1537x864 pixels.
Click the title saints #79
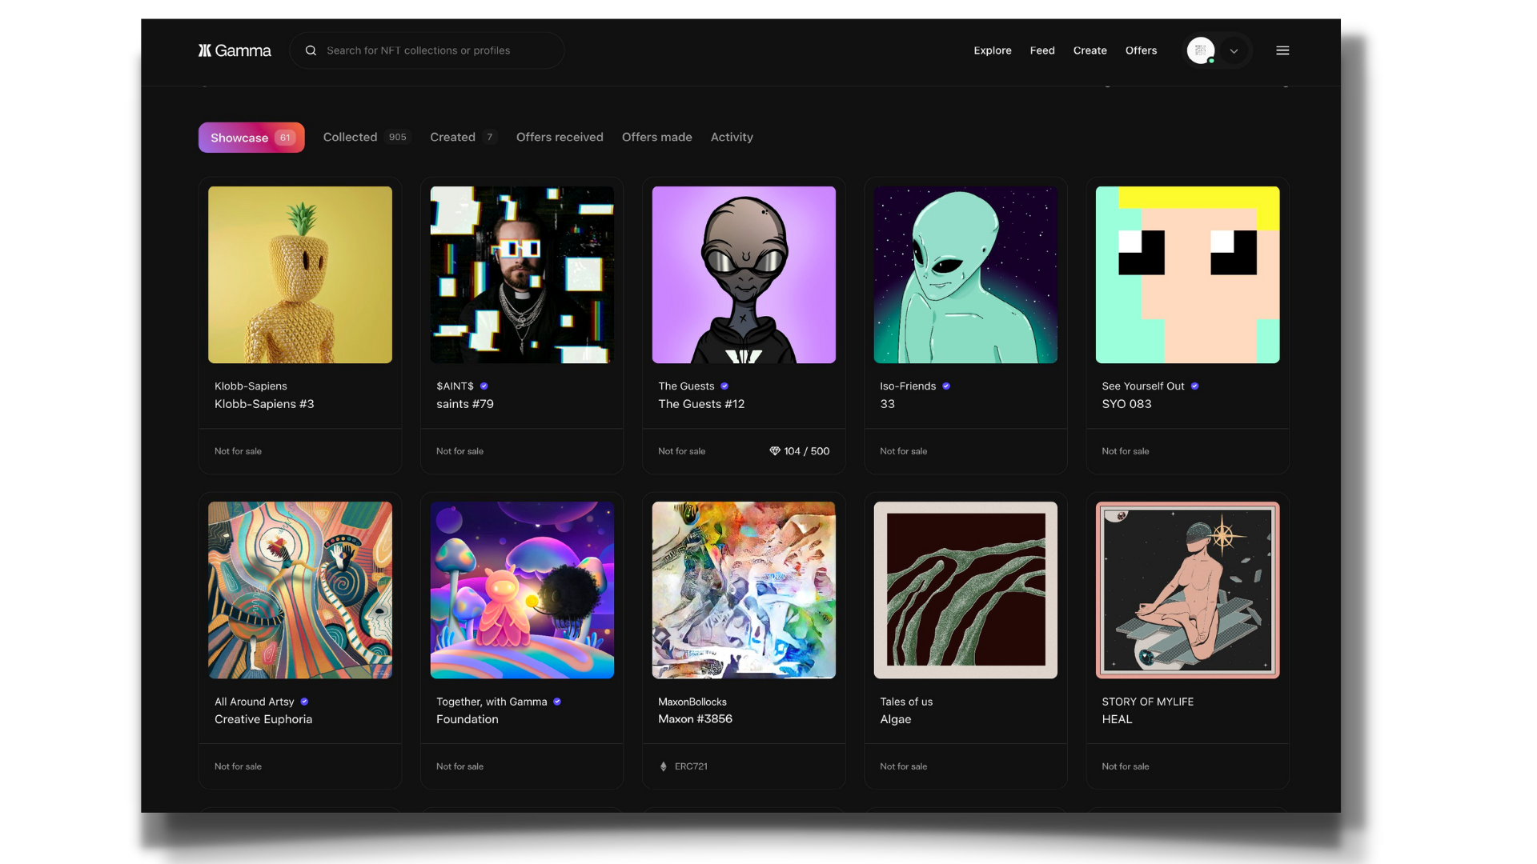click(x=465, y=404)
